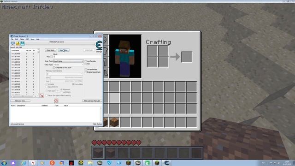Click the scan progress bar

pyautogui.click(x=60, y=44)
